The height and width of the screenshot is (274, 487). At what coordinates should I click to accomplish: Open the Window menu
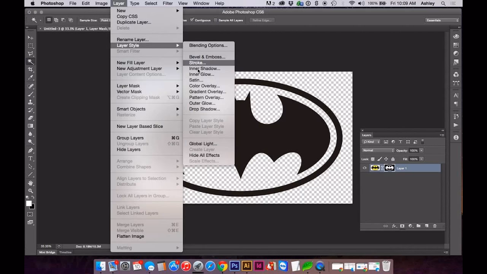point(201,3)
